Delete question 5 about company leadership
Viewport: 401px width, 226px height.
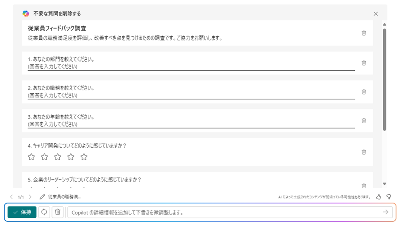pos(364,186)
